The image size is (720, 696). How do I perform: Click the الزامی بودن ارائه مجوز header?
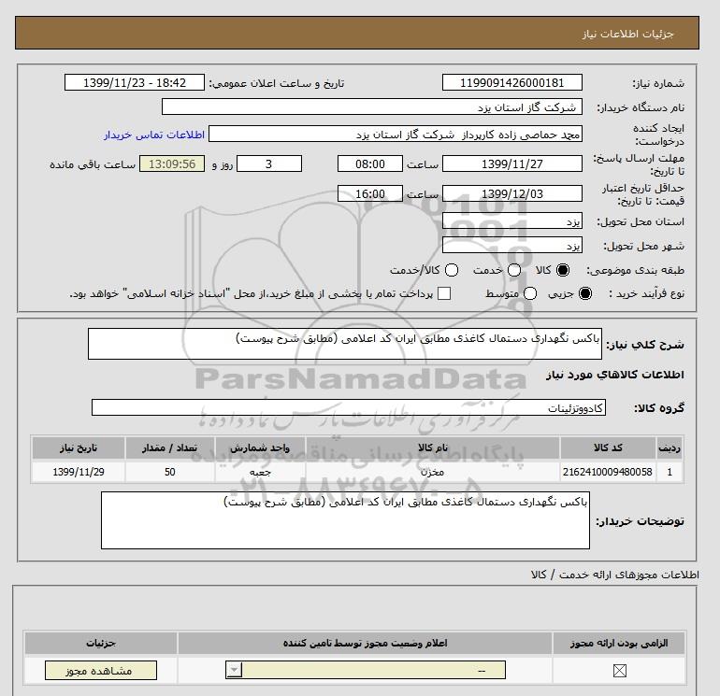(619, 644)
